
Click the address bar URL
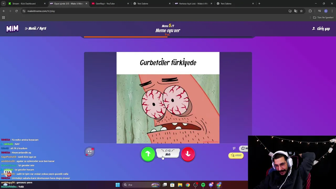pyautogui.click(x=41, y=11)
